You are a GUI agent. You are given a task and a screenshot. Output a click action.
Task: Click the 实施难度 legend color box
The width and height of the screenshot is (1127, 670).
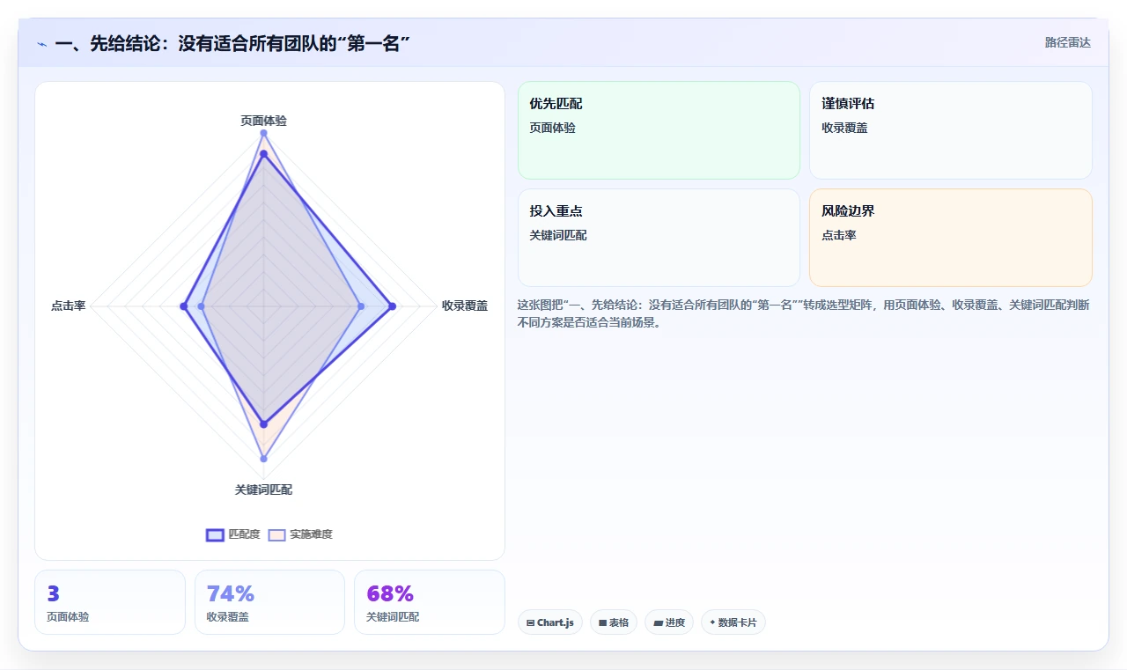(276, 534)
